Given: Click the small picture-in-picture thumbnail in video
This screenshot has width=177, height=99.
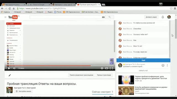Looking at the screenshot, I should [111, 61].
